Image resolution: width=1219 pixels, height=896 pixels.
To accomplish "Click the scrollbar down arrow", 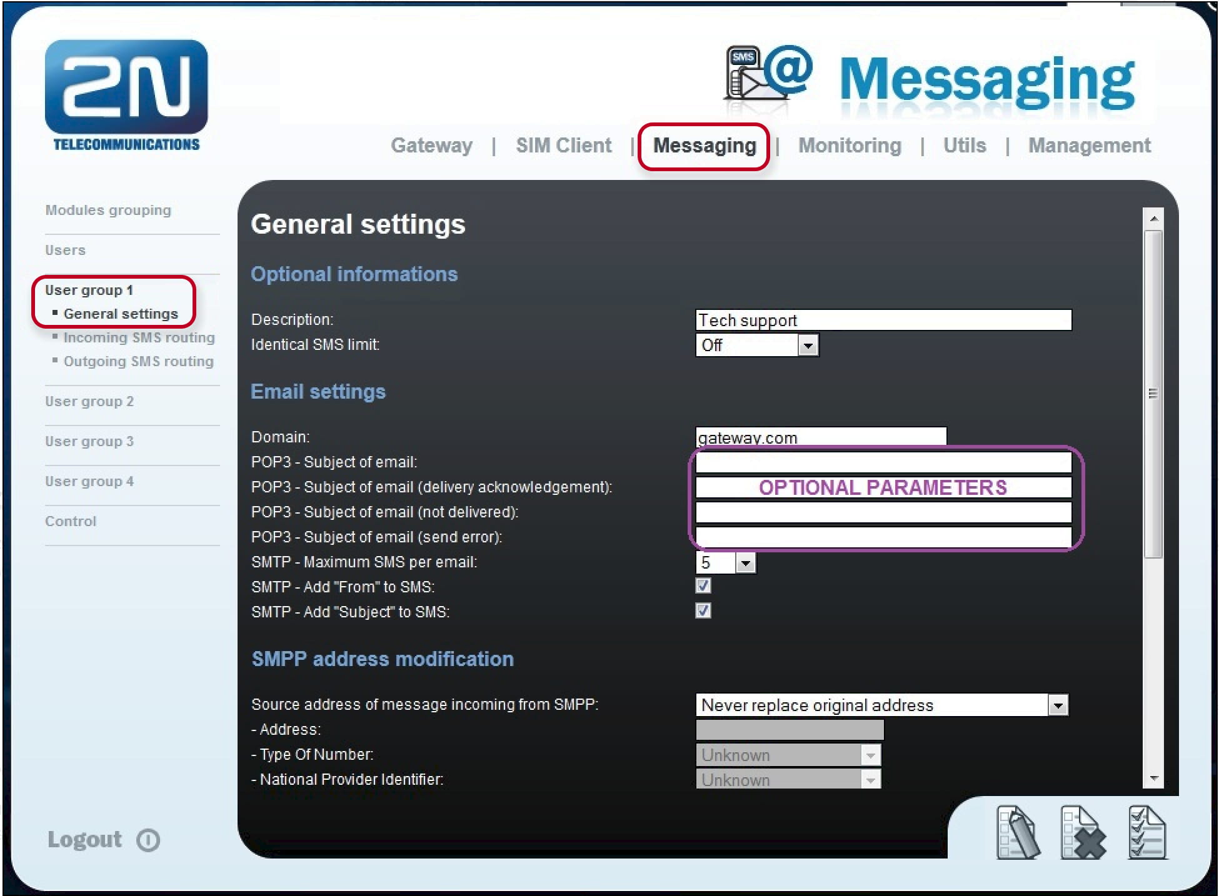I will tap(1154, 779).
